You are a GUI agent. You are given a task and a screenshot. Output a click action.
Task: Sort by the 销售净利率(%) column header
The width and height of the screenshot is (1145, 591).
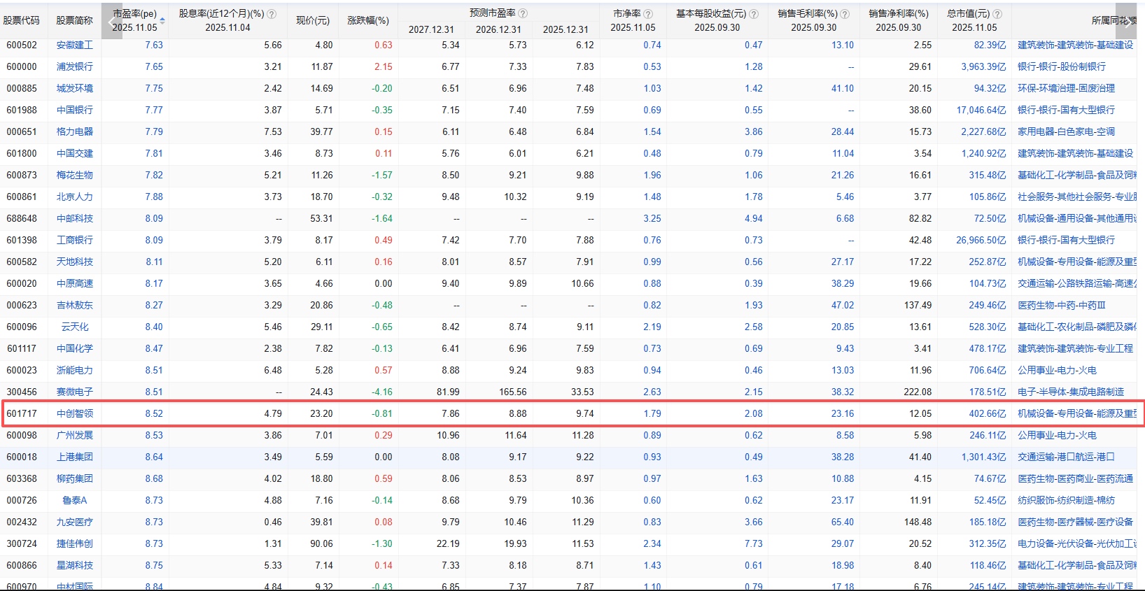tap(899, 14)
